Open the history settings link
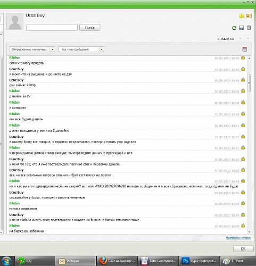 (x=238, y=238)
